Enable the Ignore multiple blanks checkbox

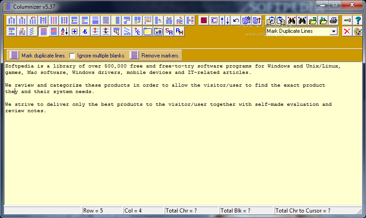(x=72, y=56)
